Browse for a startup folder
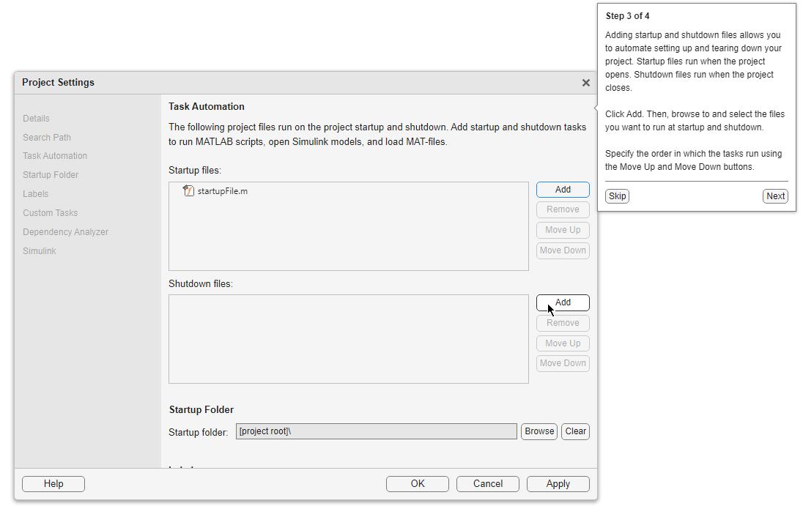 (x=539, y=431)
